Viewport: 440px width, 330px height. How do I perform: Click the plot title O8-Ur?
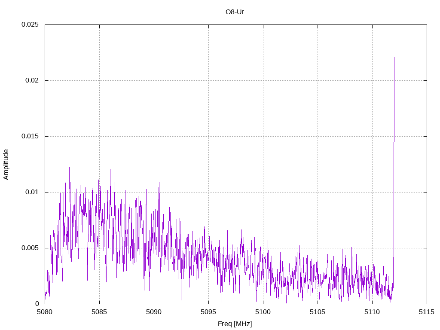tap(235, 12)
